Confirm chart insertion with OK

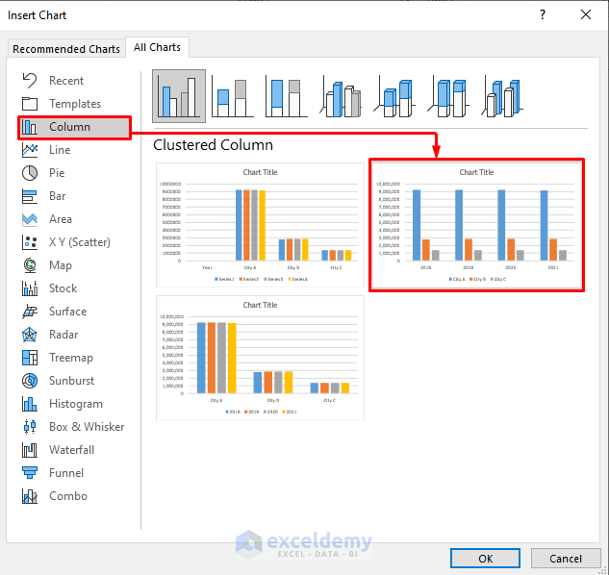click(485, 559)
